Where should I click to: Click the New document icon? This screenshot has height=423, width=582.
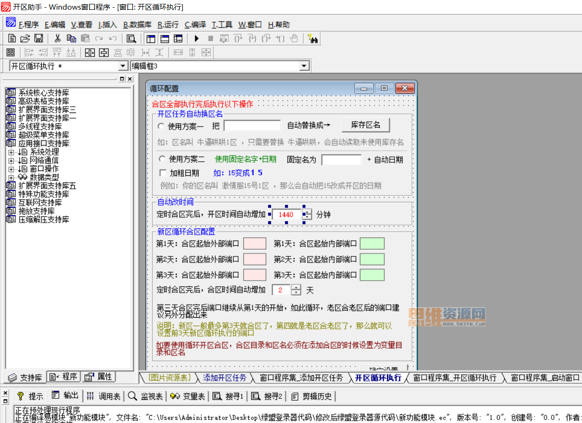point(12,39)
